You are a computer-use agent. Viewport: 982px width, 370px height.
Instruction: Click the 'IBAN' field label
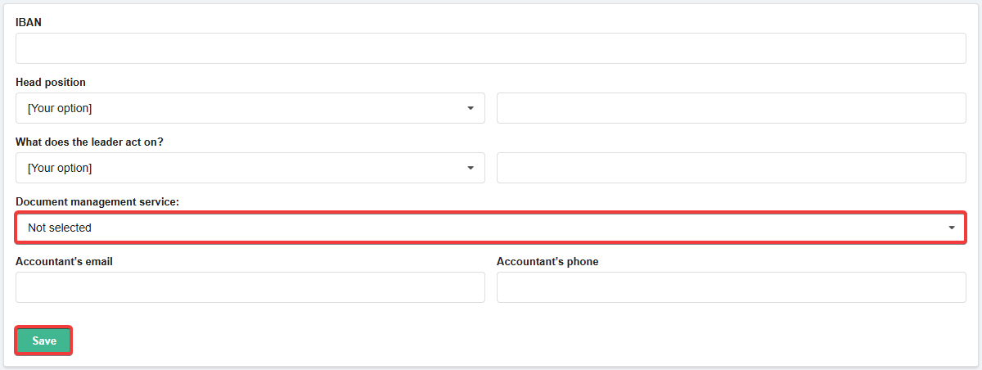tap(29, 23)
